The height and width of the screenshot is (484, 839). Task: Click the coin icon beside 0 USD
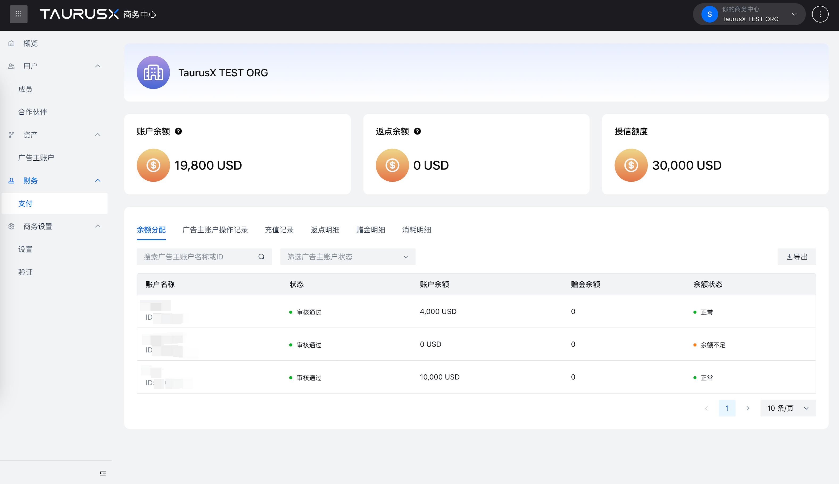pos(392,165)
